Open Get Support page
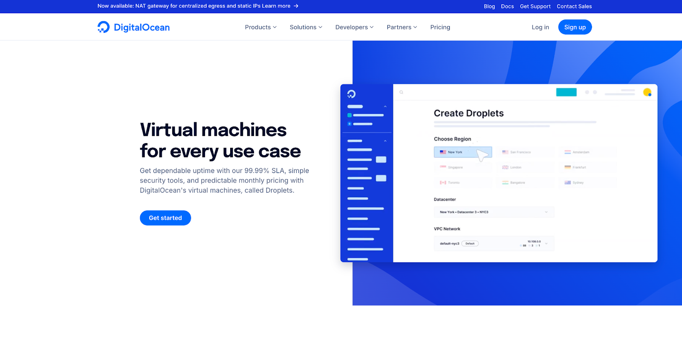The image size is (682, 346). click(x=535, y=6)
